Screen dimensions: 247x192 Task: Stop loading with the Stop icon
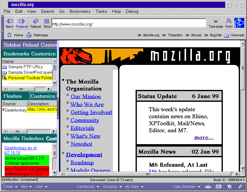tap(47, 23)
